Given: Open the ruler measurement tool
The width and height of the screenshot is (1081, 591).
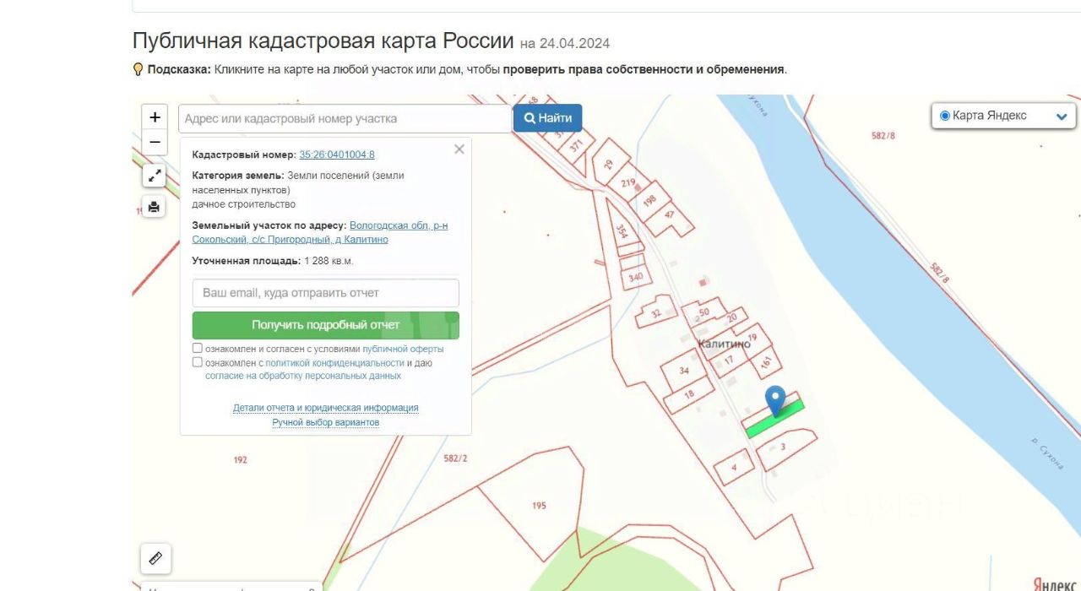Looking at the screenshot, I should tap(155, 558).
